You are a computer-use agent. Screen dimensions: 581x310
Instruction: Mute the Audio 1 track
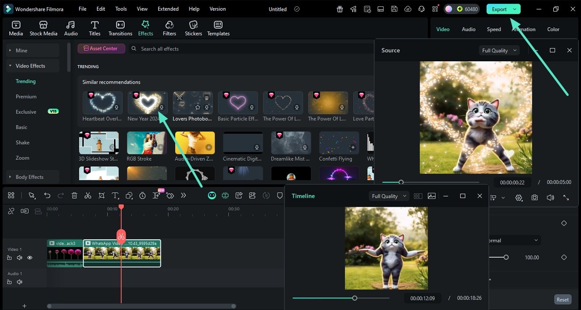[19, 282]
